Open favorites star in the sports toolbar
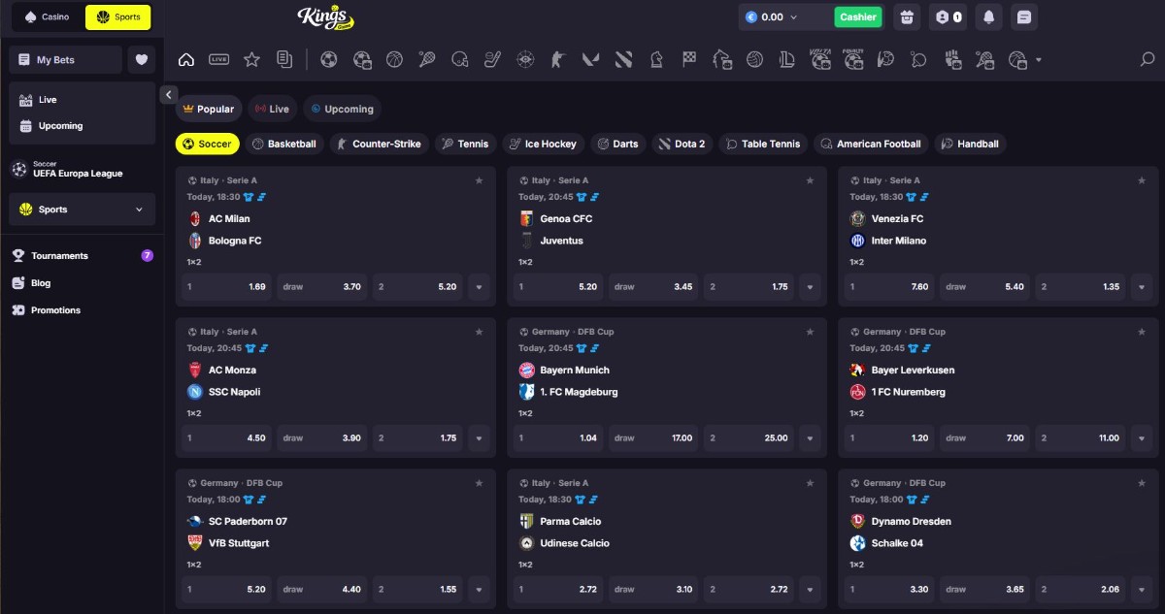Image resolution: width=1165 pixels, height=614 pixels. click(251, 59)
